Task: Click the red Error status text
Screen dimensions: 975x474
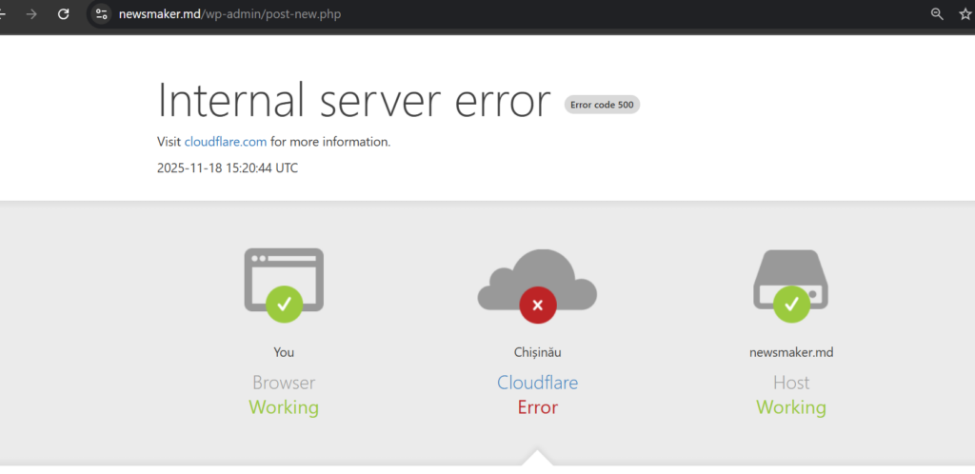Action: pos(537,407)
